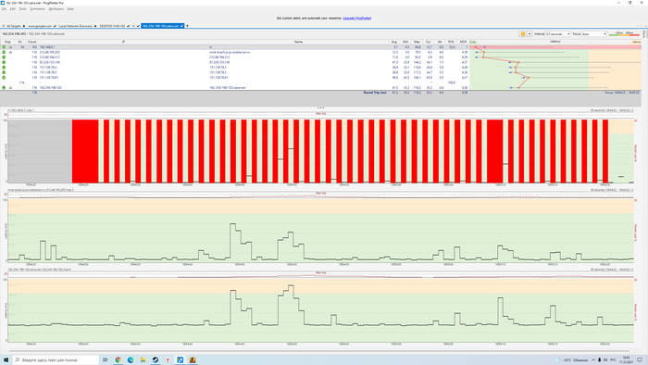Open the Focus Auto dropdown

pos(594,34)
